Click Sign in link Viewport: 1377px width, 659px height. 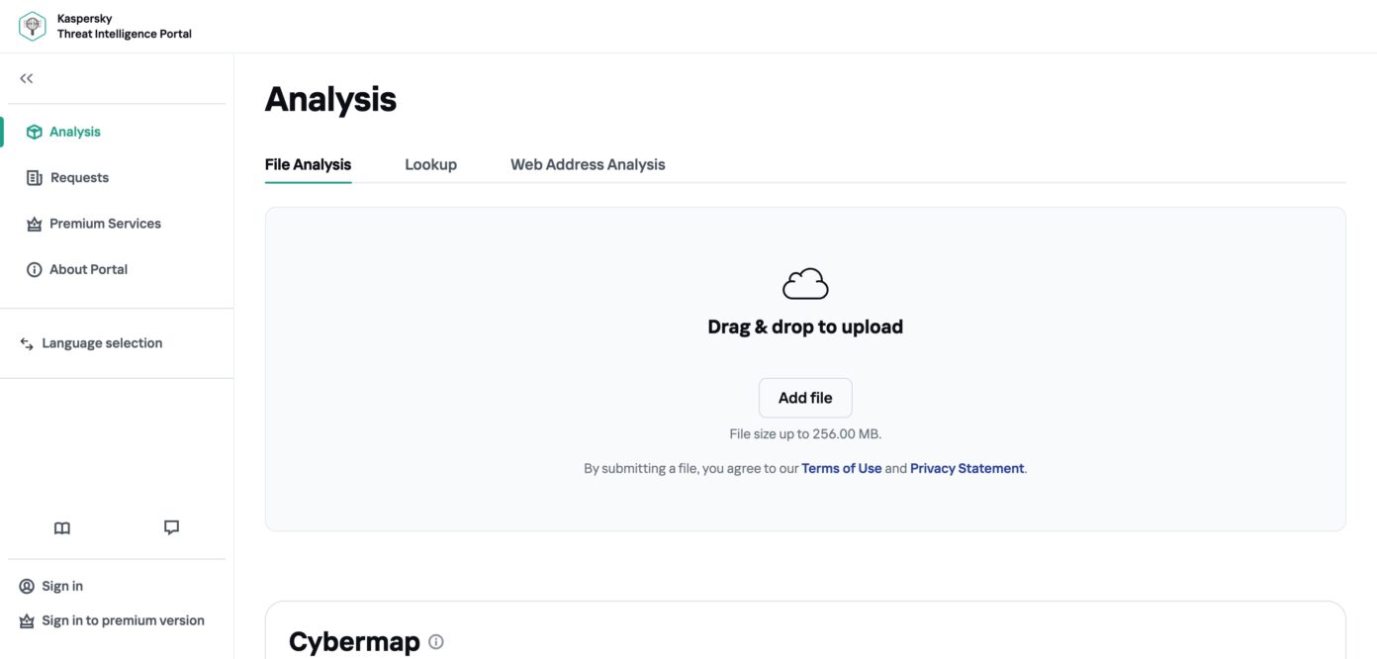tap(62, 586)
